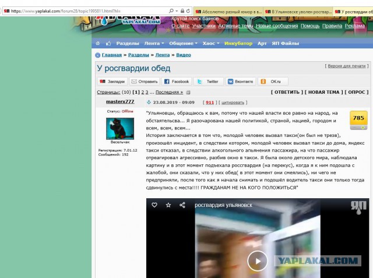Share via the Facebook button
This screenshot has height=278, width=373.
pos(177,82)
